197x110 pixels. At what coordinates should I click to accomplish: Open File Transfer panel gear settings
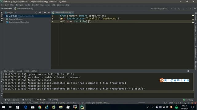[x=188, y=71]
